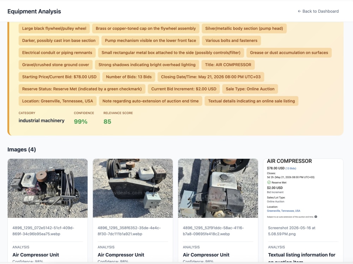Select 'Number of Bids: 13 Bids' tag
353x264 pixels.
coord(129,77)
